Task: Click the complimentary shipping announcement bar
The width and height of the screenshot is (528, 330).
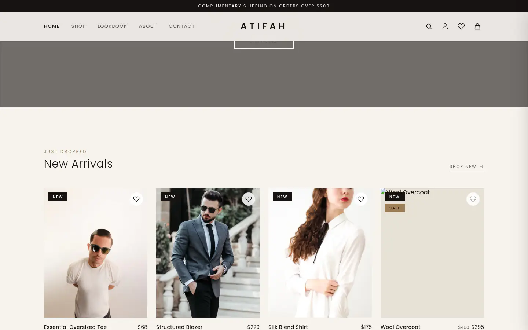Action: [264, 6]
